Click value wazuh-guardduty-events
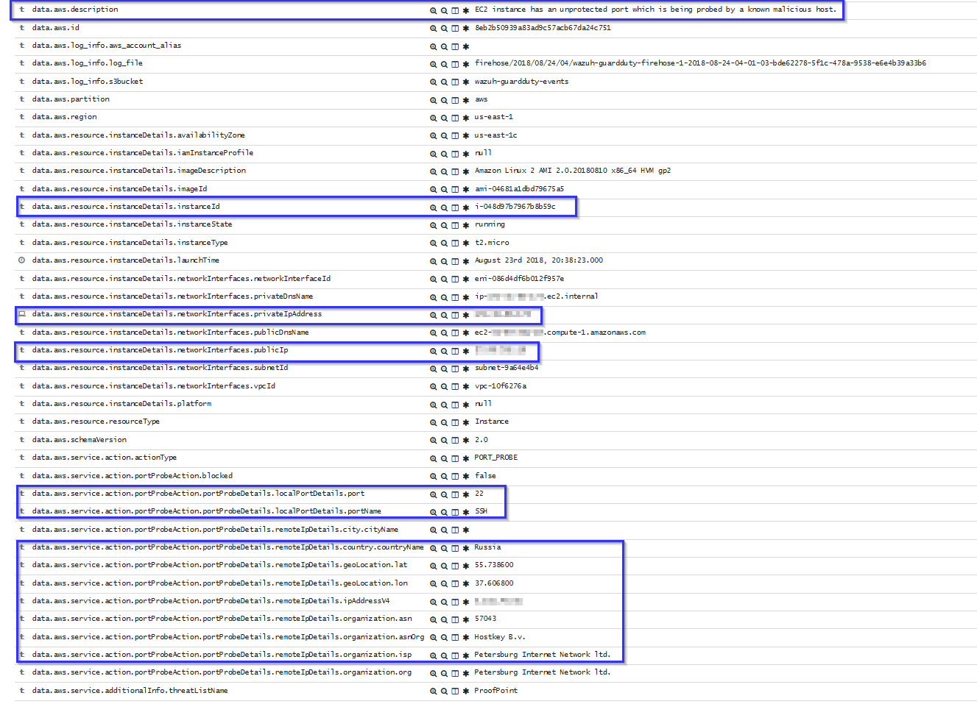The image size is (977, 704). 521,82
